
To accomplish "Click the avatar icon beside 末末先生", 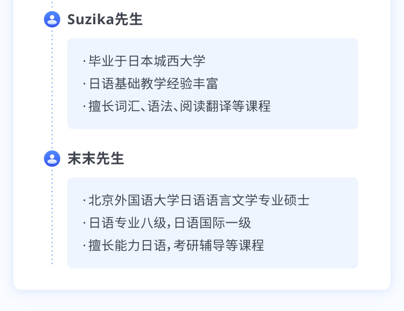I will point(52,159).
